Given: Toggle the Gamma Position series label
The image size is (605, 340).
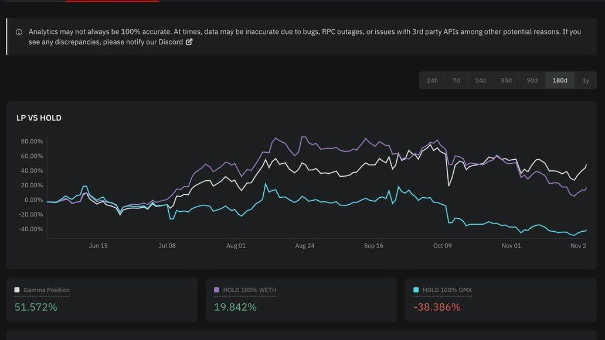Looking at the screenshot, I should click(x=46, y=290).
